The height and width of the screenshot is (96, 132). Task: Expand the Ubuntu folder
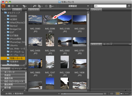[5, 45]
